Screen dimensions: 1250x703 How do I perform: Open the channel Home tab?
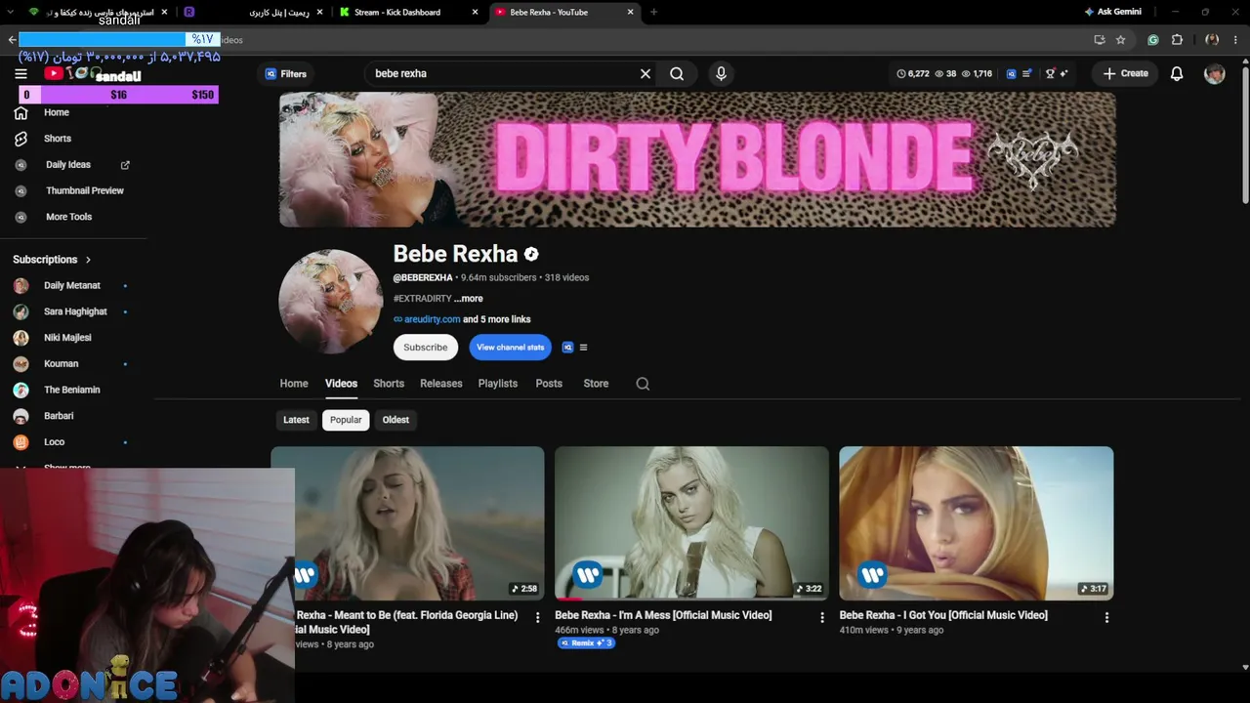(294, 384)
